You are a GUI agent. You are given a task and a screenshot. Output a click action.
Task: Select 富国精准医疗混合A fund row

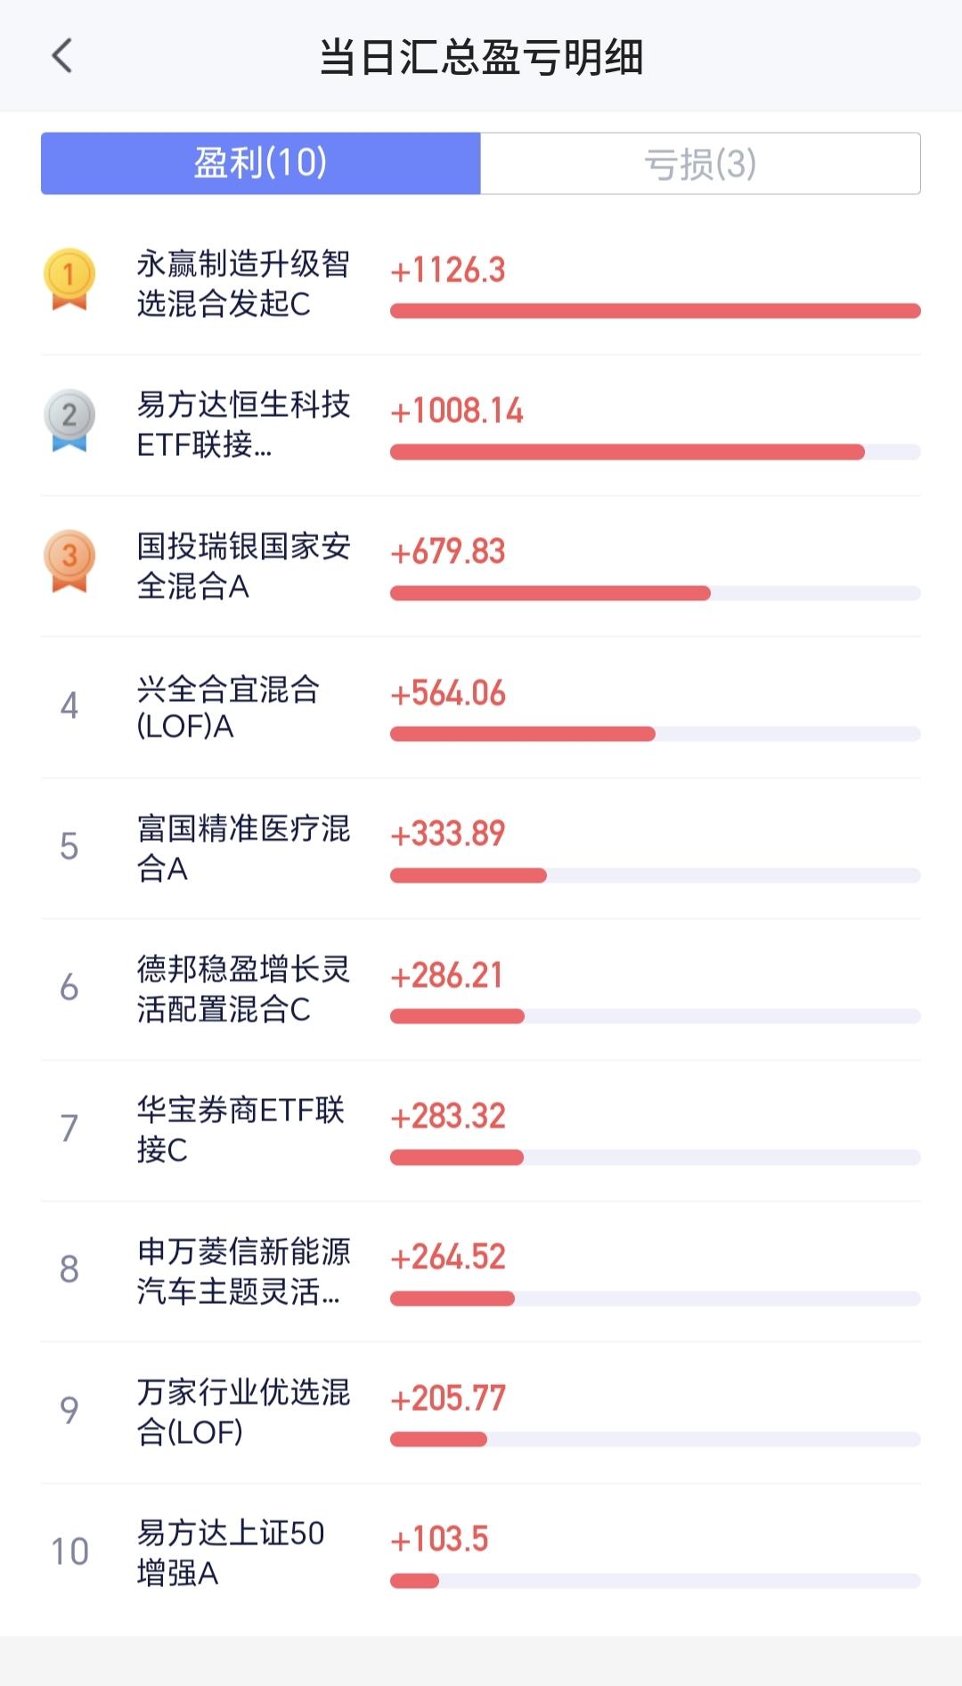pos(481,849)
